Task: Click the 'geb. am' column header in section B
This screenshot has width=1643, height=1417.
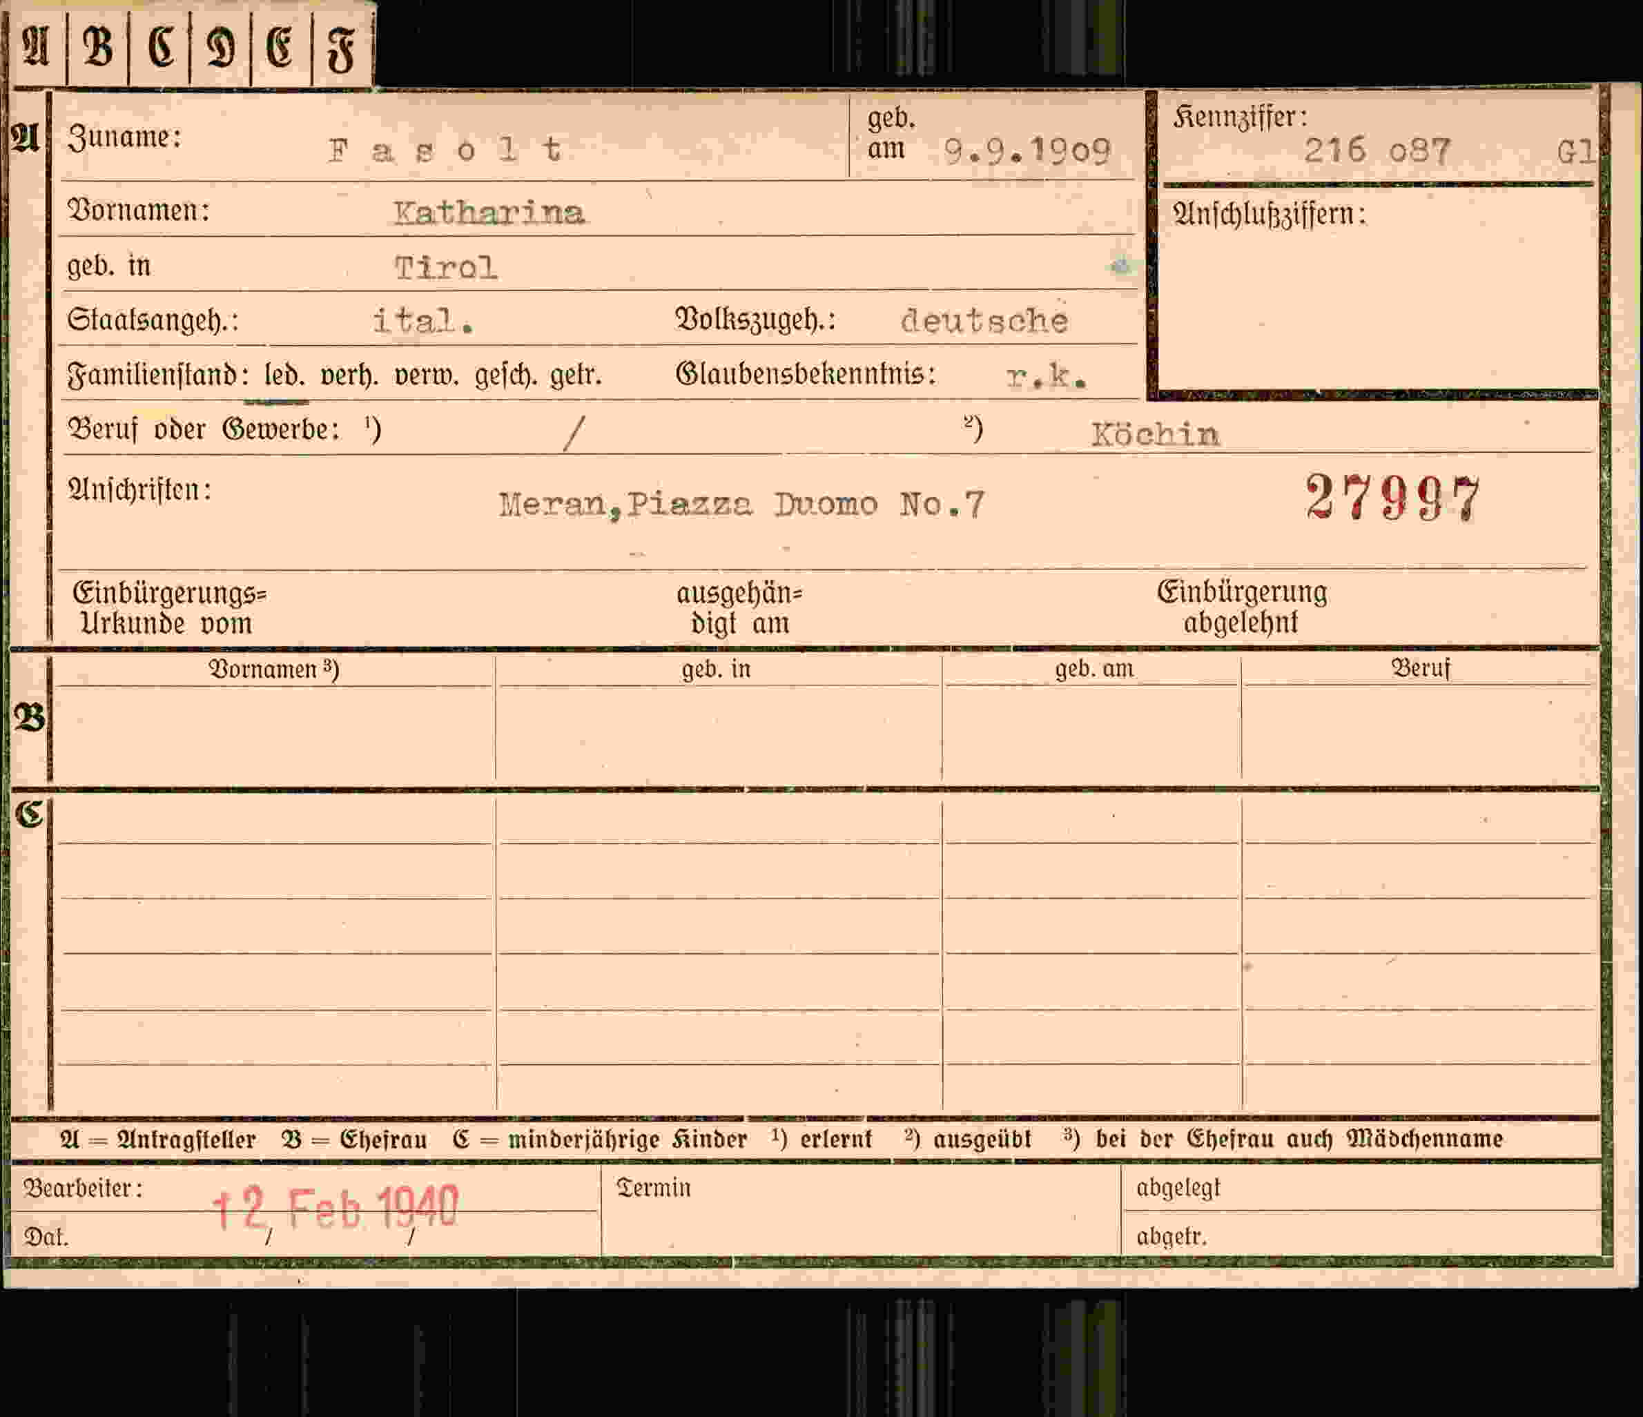Action: point(1094,670)
